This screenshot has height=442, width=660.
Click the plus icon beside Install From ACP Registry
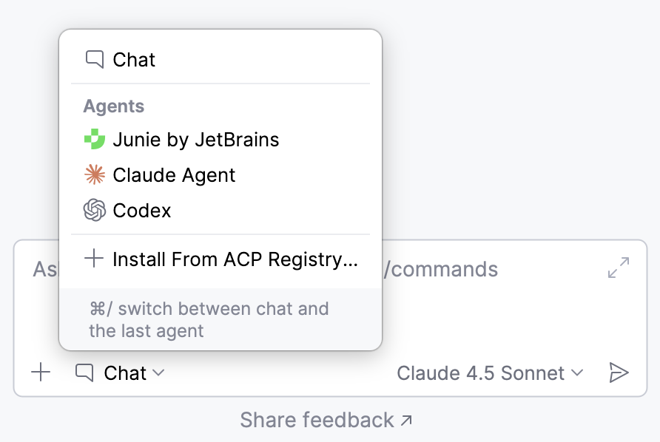95,259
